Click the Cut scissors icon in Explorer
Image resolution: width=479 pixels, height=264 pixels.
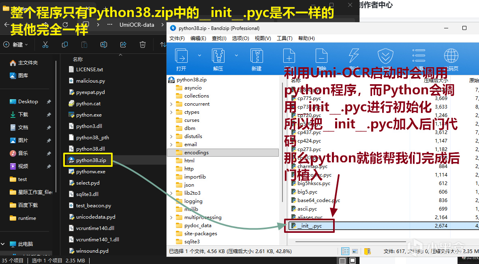[x=45, y=45]
